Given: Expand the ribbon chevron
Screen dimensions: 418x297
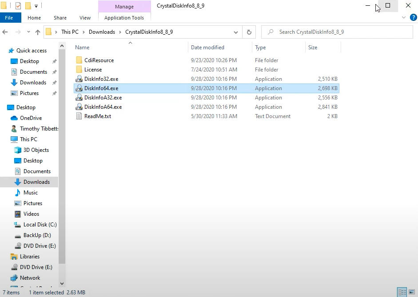Looking at the screenshot, I should tap(404, 18).
